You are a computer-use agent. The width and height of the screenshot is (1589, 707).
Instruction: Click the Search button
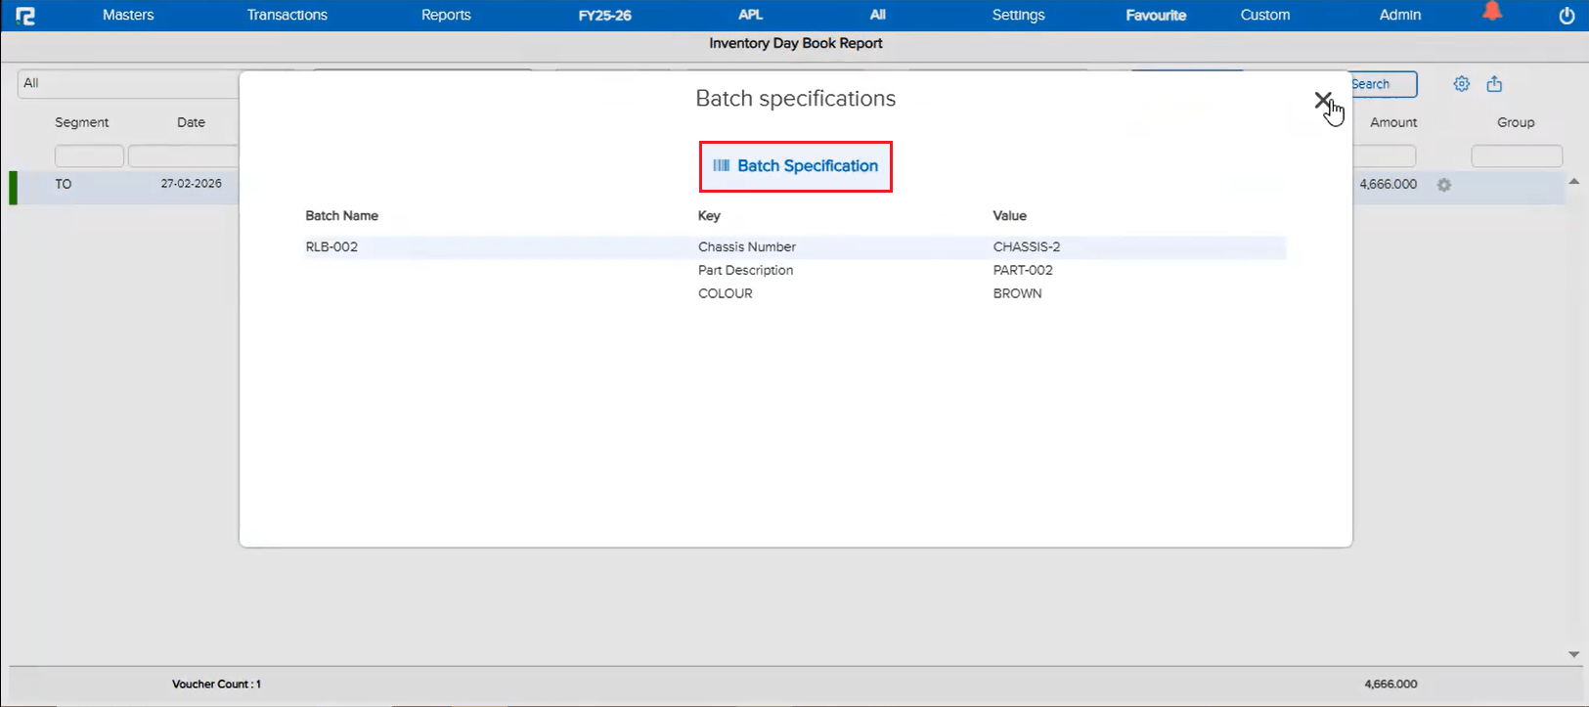point(1384,84)
